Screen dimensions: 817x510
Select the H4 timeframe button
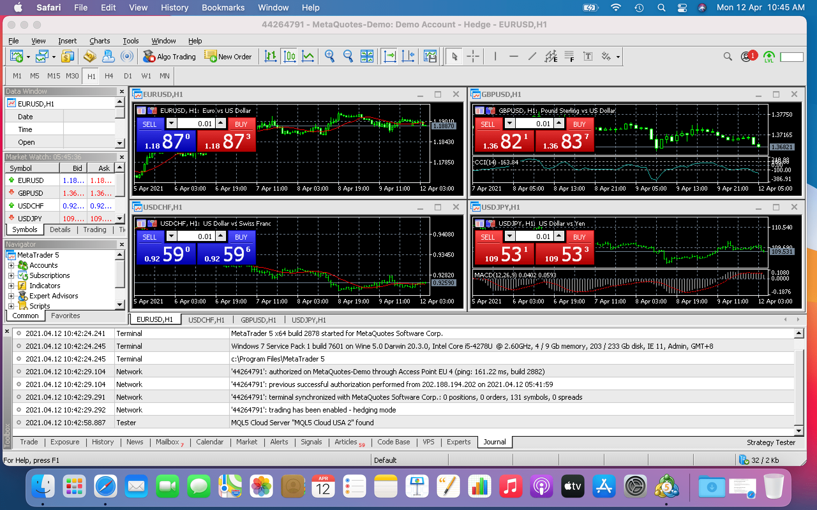(x=109, y=76)
